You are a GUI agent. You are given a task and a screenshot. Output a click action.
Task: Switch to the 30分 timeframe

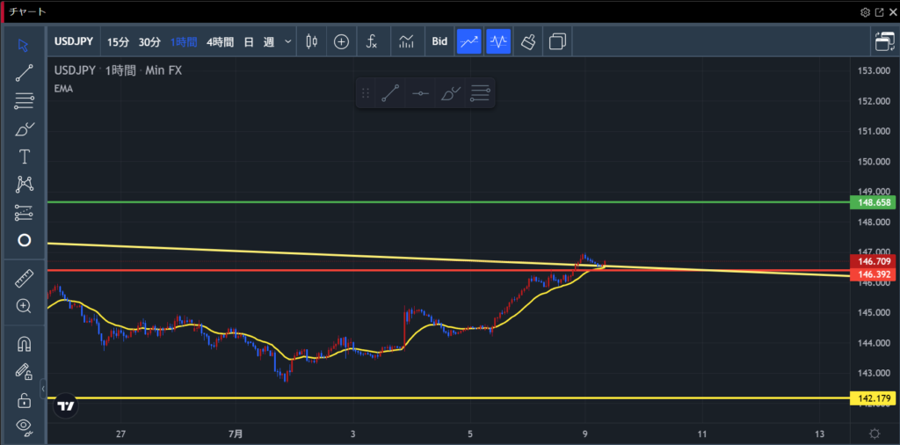click(x=149, y=41)
